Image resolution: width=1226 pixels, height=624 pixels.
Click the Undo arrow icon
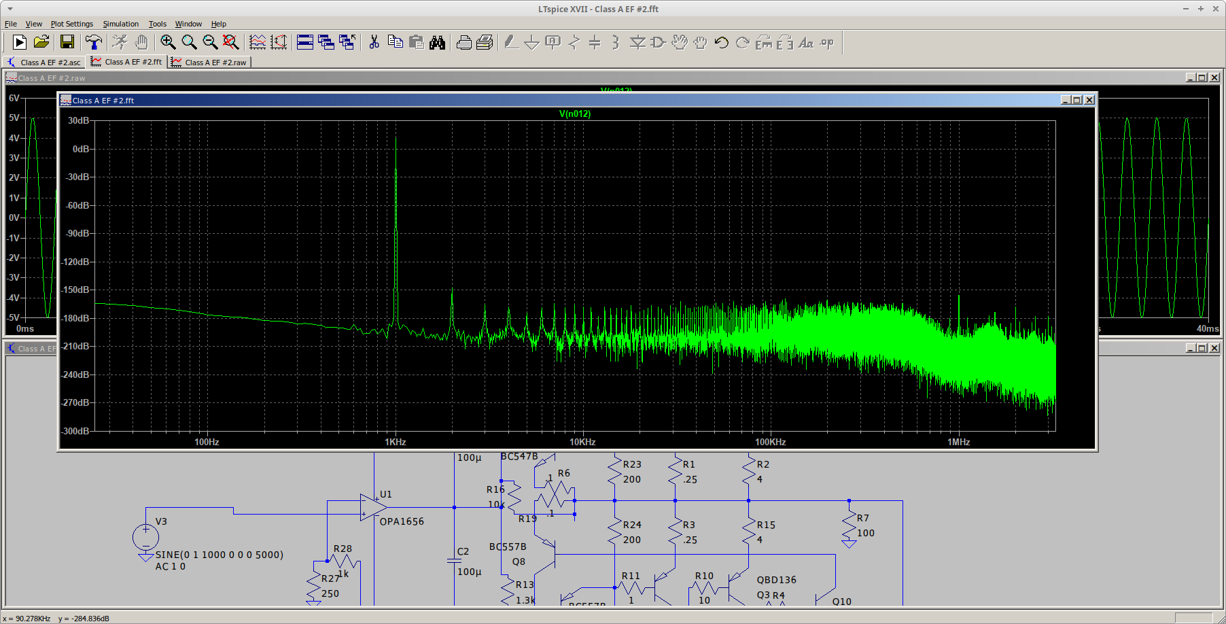[722, 42]
